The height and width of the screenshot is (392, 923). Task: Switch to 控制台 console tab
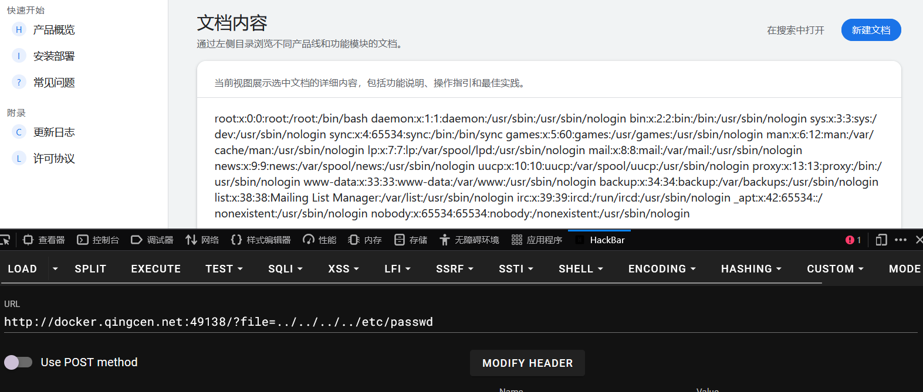98,240
